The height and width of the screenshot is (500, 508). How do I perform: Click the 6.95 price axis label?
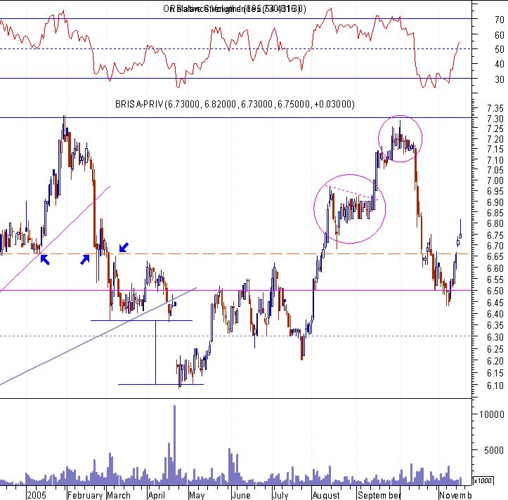coord(495,192)
